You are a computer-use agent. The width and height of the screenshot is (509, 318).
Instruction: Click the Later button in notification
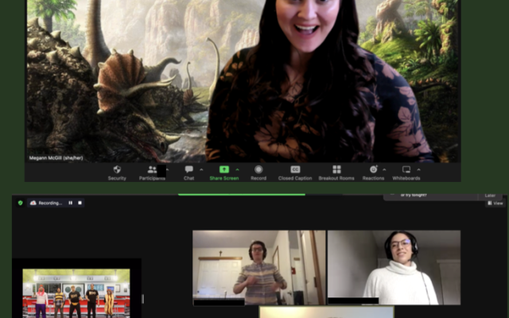tap(490, 196)
